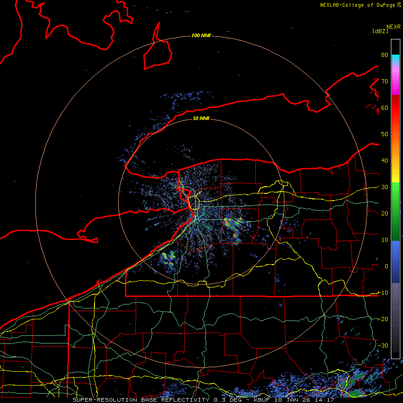Click the [dBZ] legend unit label
This screenshot has width=403, height=403.
click(380, 31)
